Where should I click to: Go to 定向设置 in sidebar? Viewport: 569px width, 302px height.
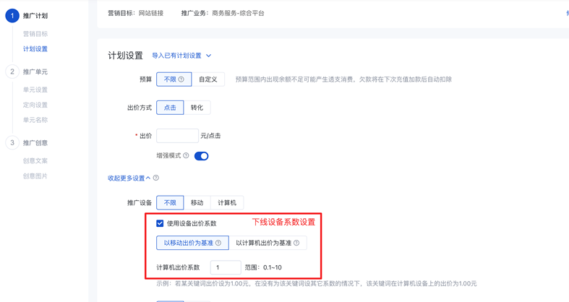[35, 105]
